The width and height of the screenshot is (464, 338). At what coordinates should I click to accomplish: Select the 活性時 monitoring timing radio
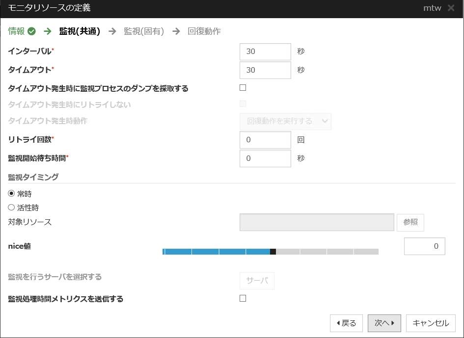pos(11,208)
